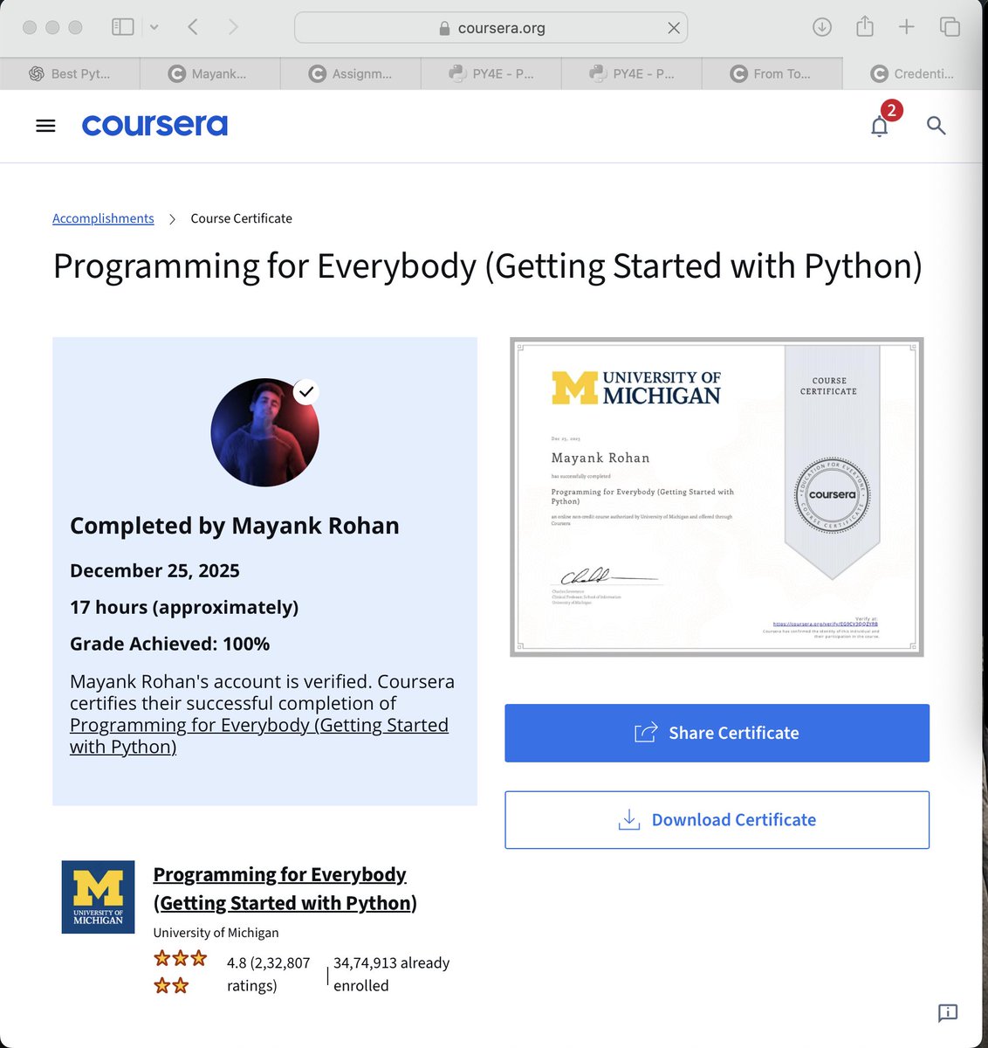Click the coursera.org address bar
The image size is (988, 1048).
[x=491, y=28]
